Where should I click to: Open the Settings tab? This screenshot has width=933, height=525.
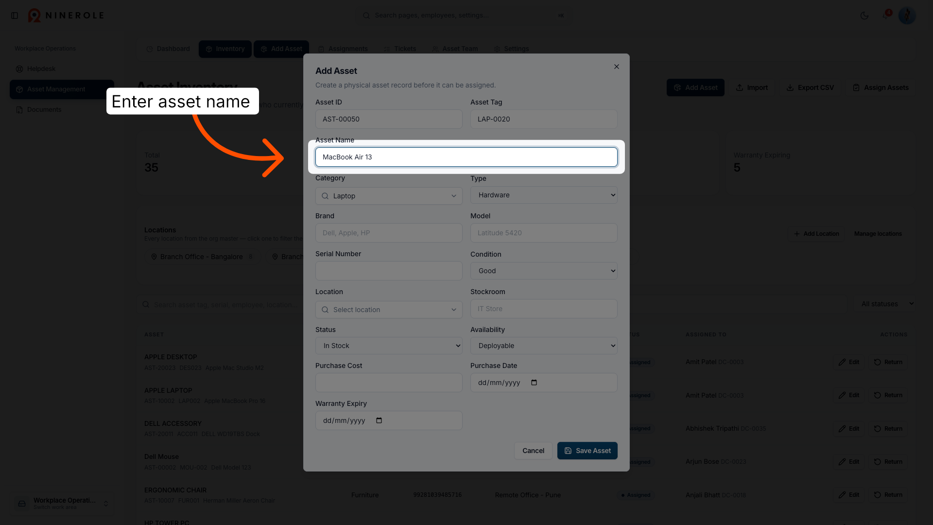tap(511, 49)
